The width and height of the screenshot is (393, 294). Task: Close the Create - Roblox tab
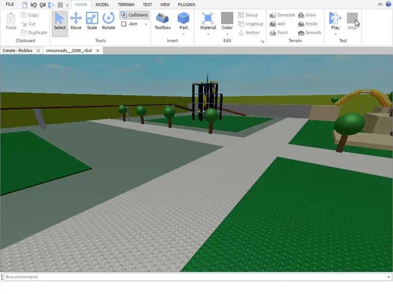tap(38, 51)
